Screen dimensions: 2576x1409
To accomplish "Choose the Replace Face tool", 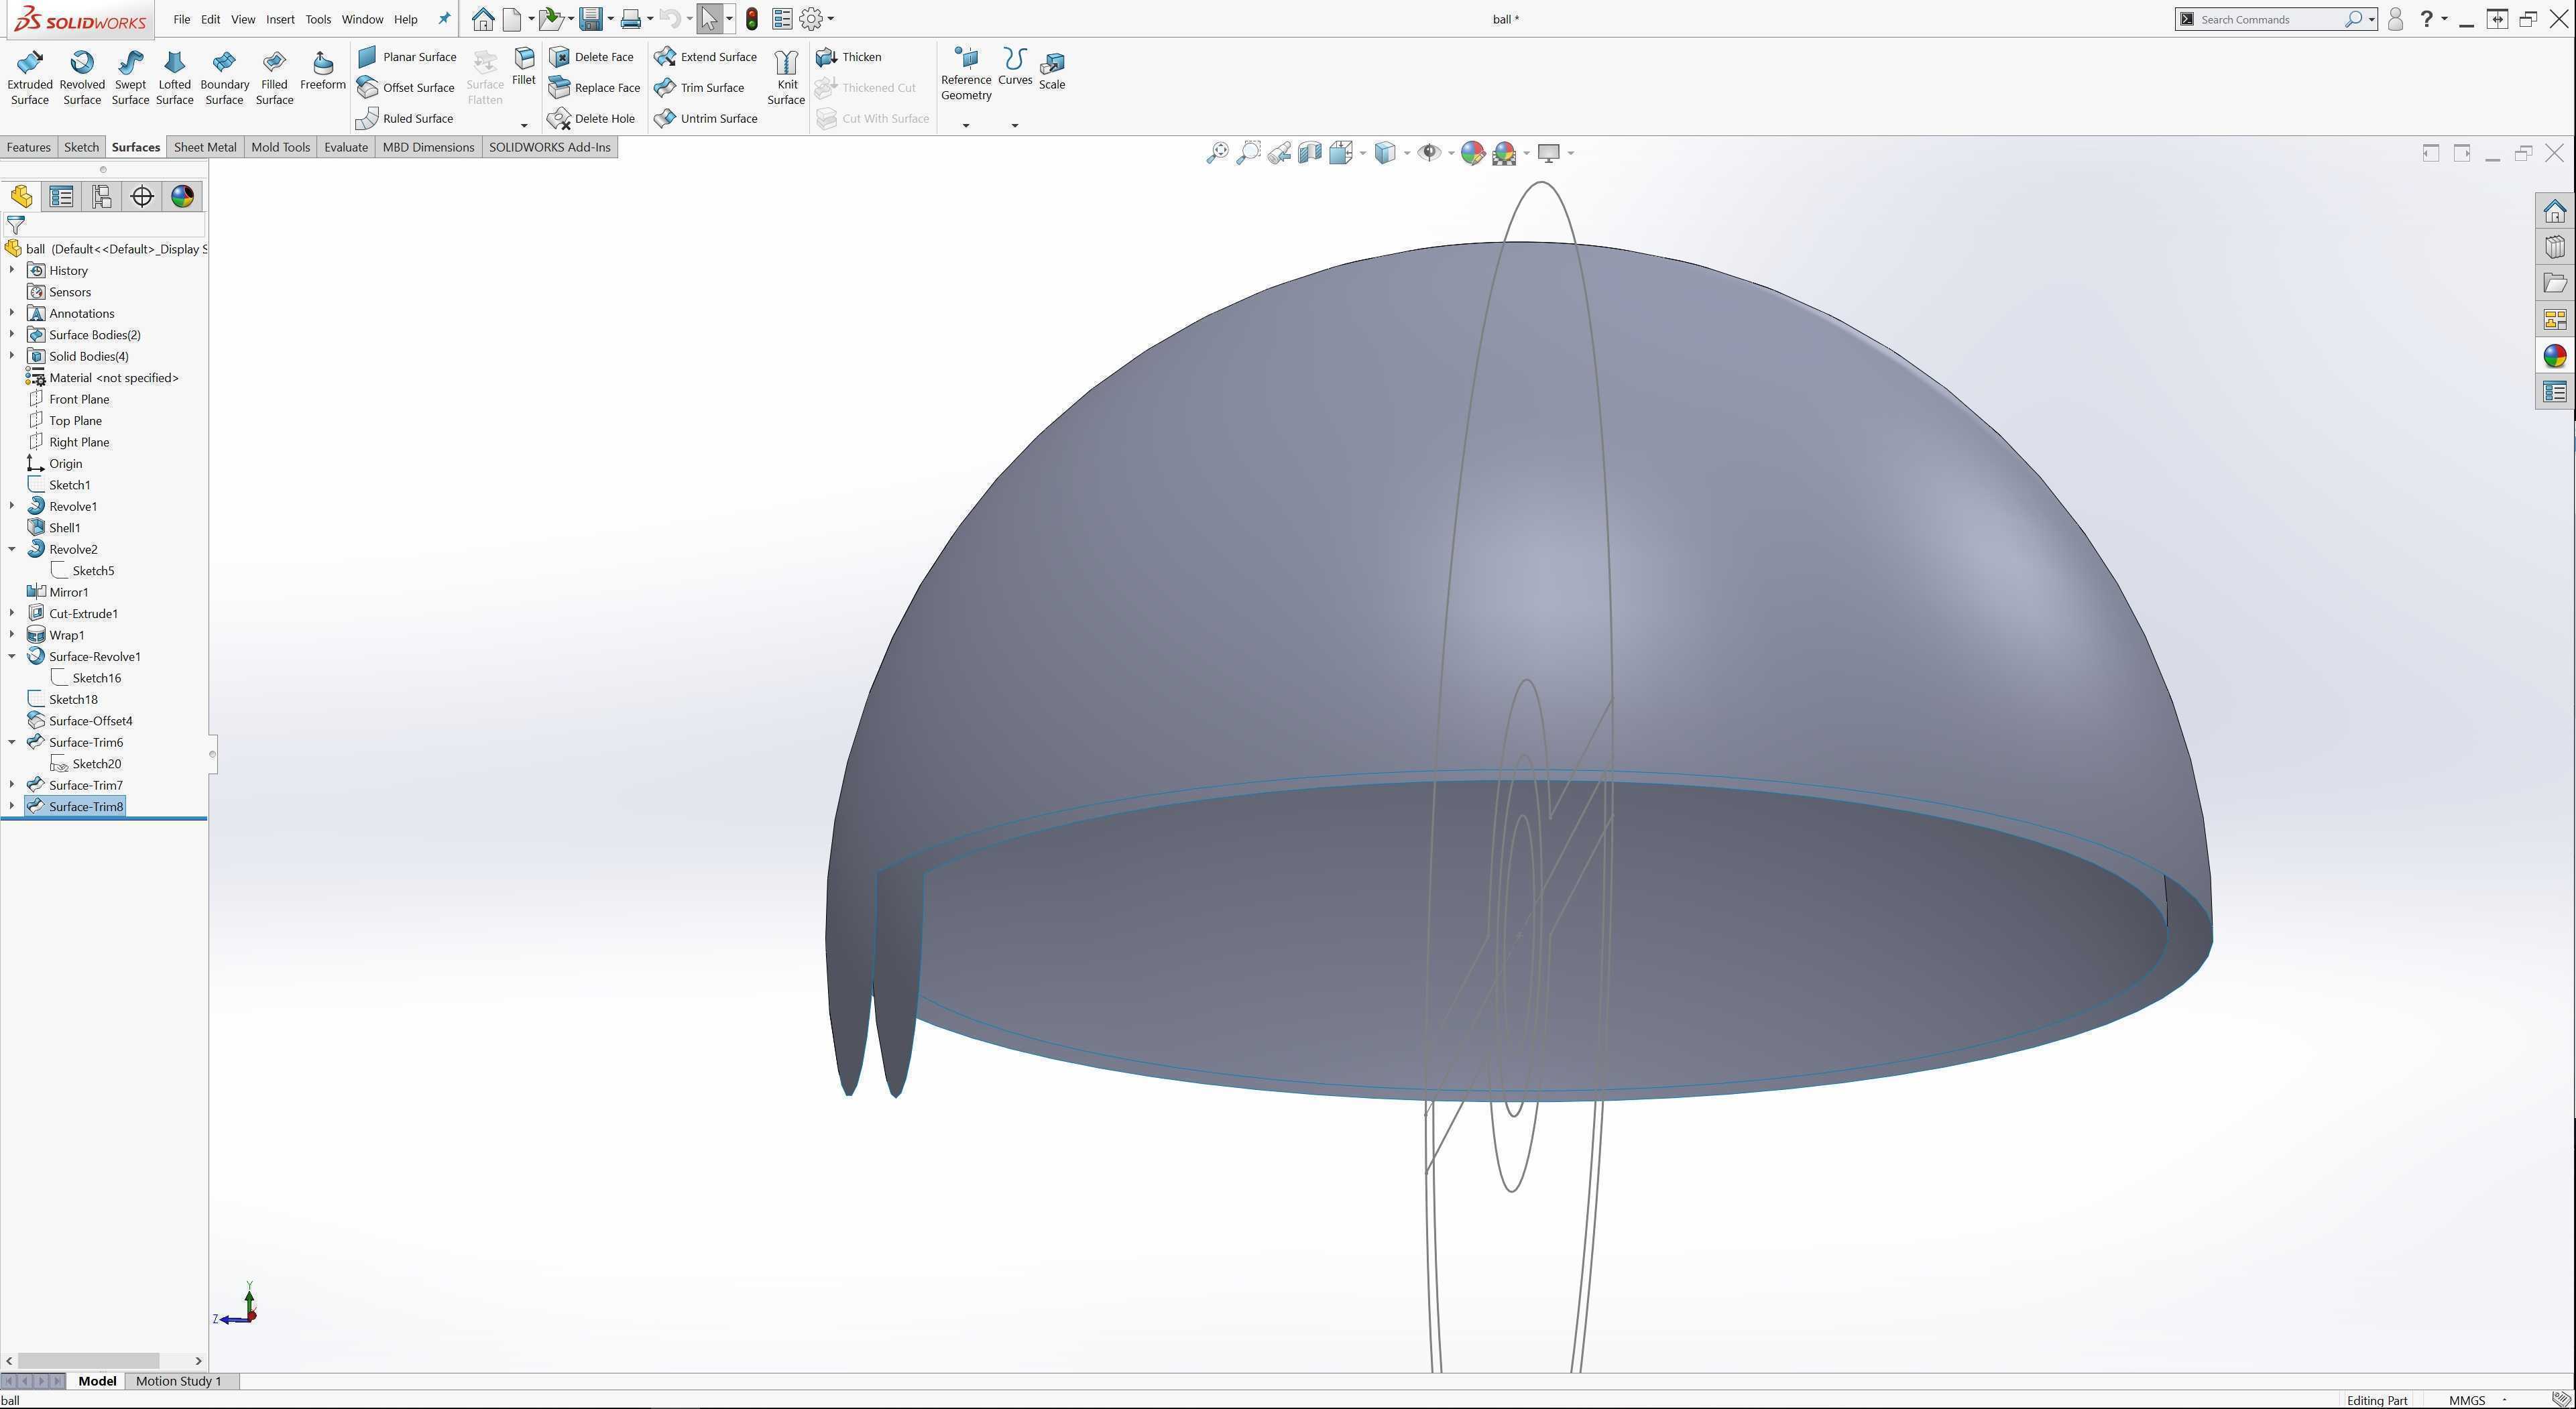I will click(595, 88).
